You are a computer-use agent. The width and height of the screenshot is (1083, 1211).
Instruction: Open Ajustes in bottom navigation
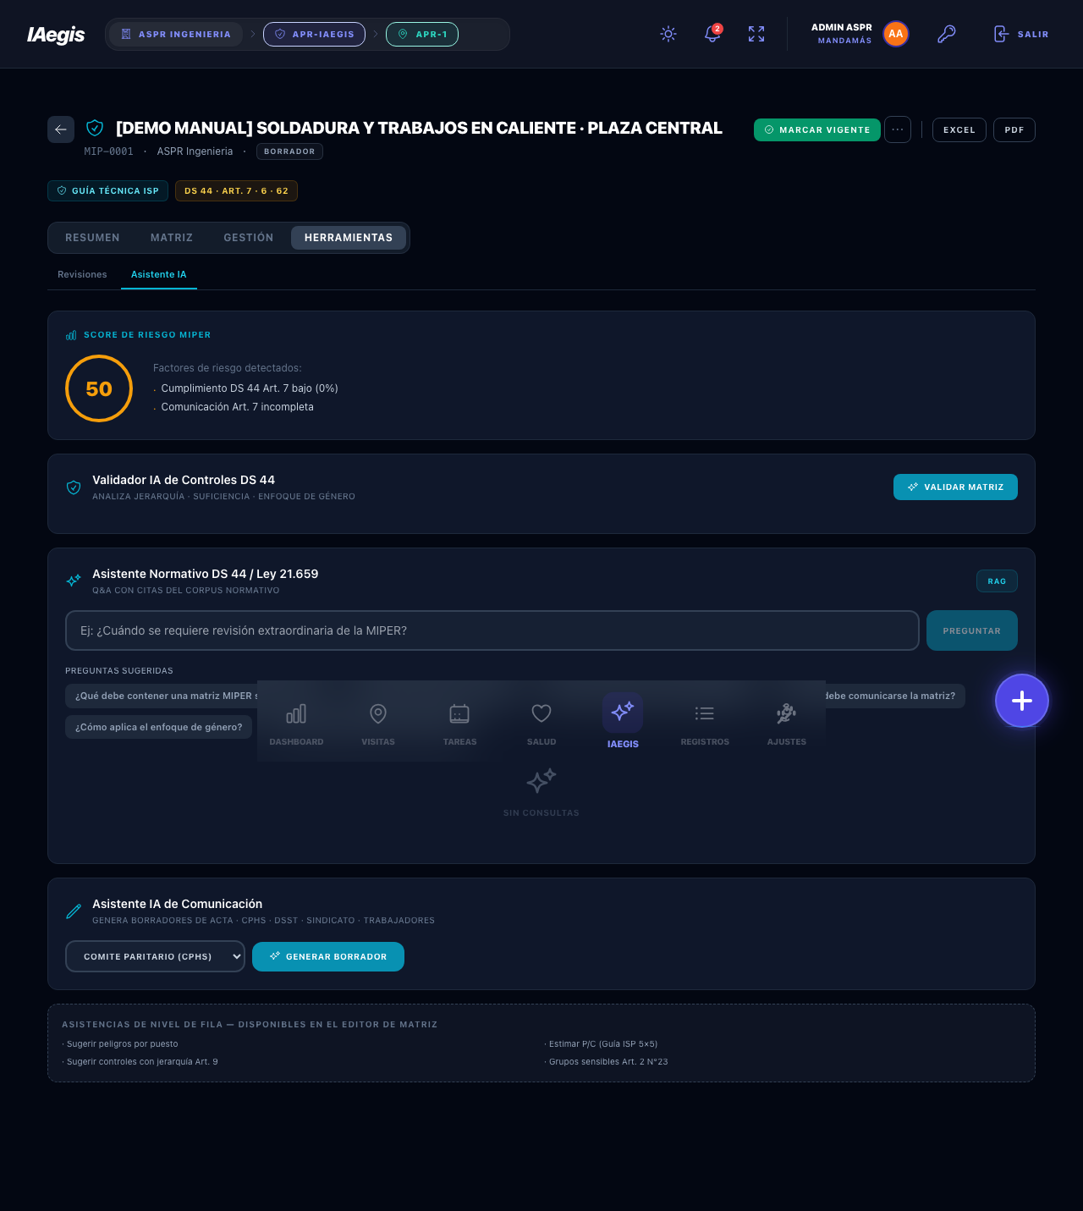787,724
